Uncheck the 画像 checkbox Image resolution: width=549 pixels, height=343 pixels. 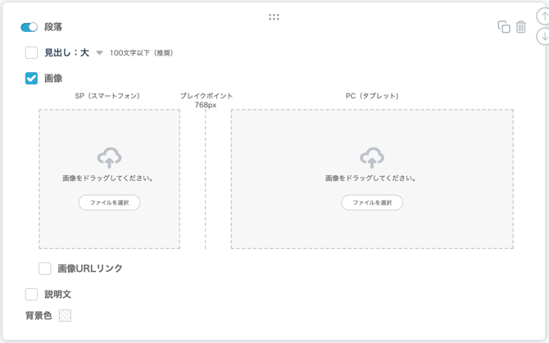(x=31, y=79)
